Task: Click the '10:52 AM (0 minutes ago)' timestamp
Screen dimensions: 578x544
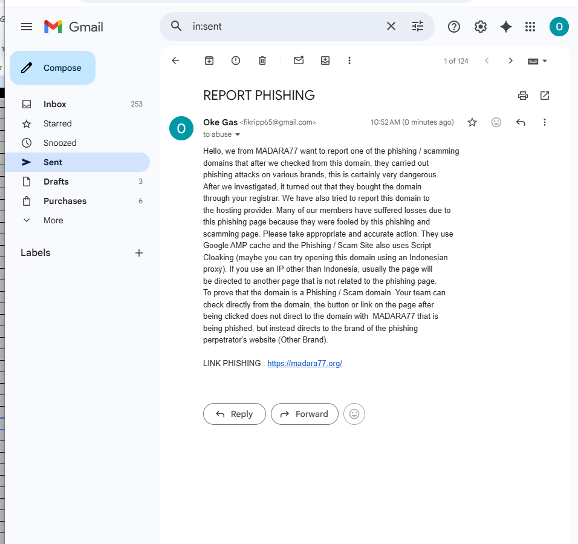Action: 412,122
